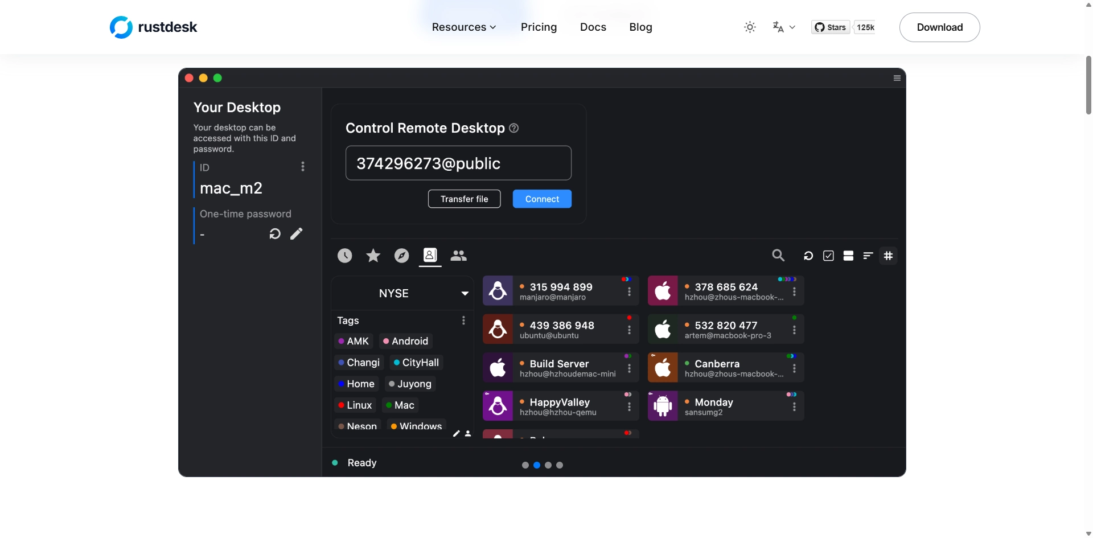The height and width of the screenshot is (538, 1093).
Task: Select the Windows tag
Action: point(416,426)
